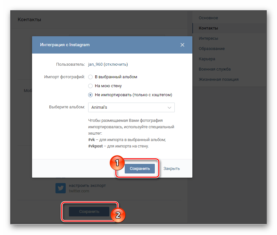Click the Twitter bird icon
Image resolution: width=277 pixels, height=235 pixels.
(61, 188)
